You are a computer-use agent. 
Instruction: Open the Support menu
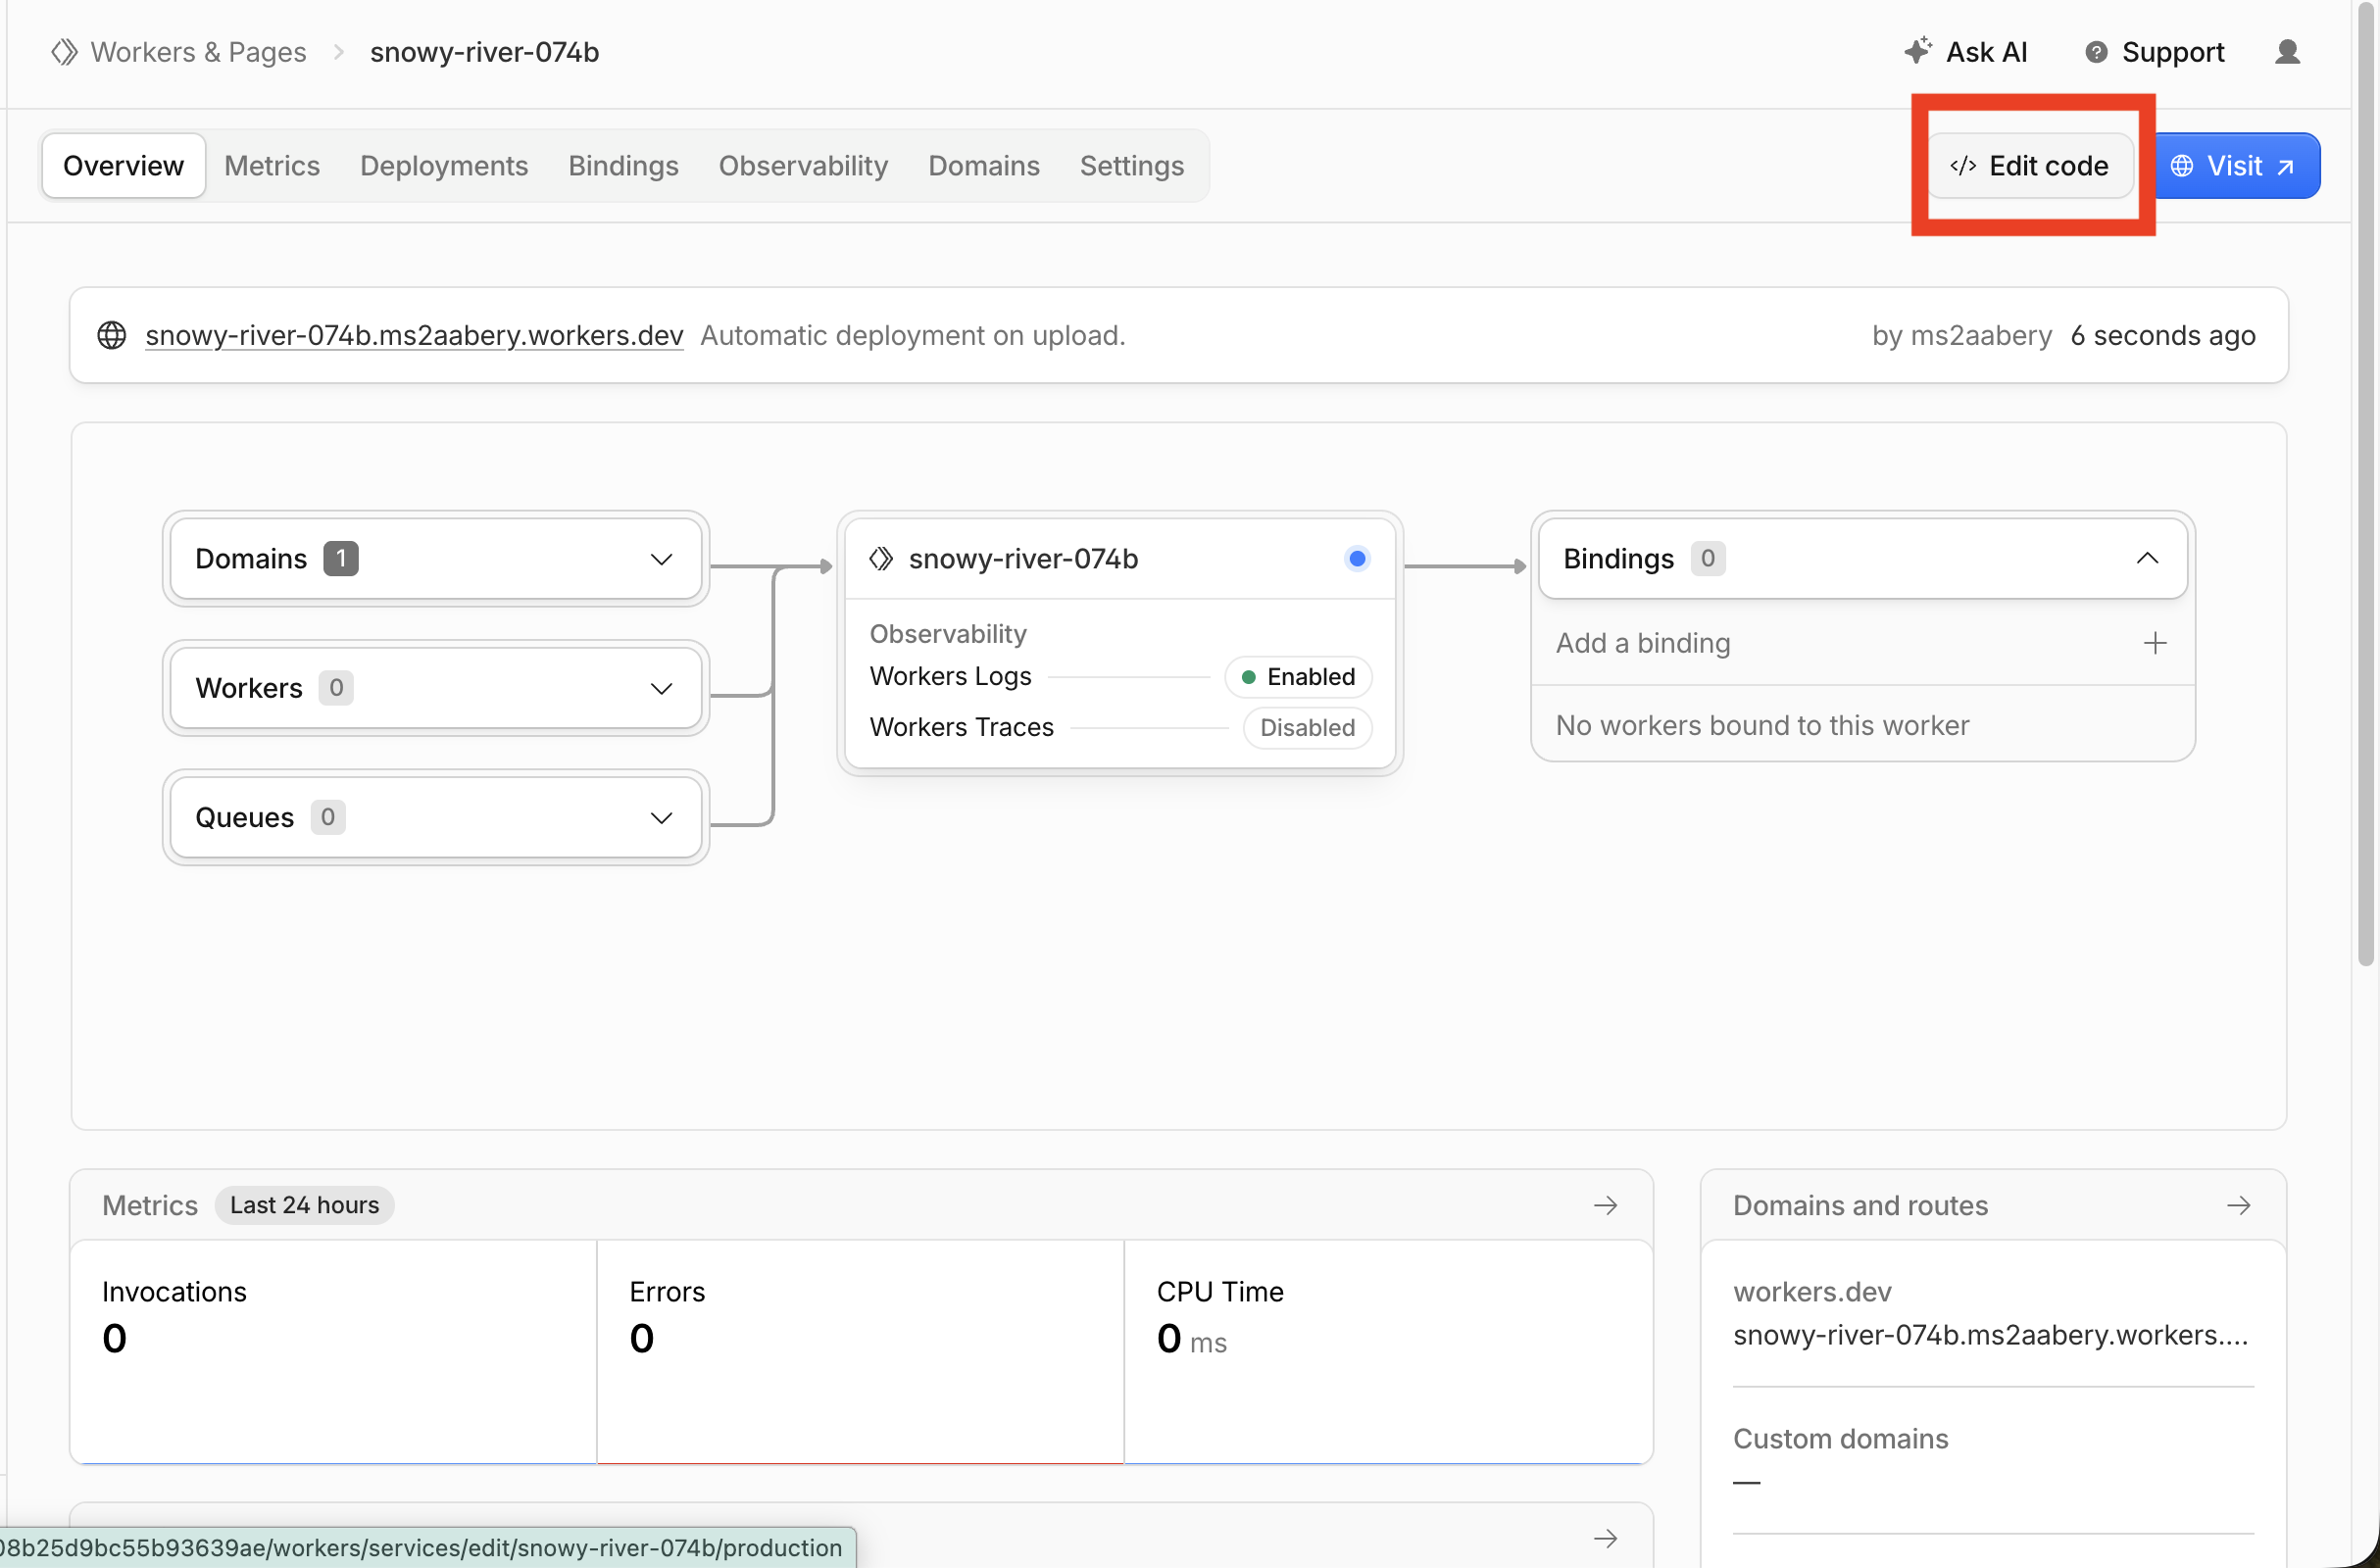tap(2155, 52)
